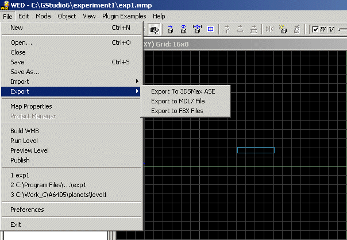Click Build WMB in File menu

coord(25,131)
